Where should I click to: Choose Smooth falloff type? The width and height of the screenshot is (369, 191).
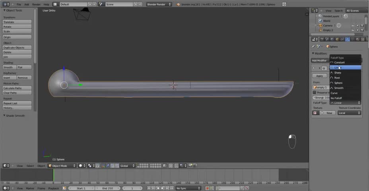pyautogui.click(x=345, y=88)
